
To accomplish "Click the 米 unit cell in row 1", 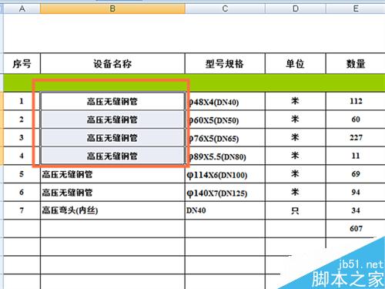I will [x=296, y=102].
